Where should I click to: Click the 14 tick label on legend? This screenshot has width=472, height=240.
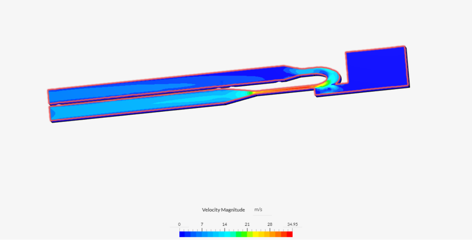pyautogui.click(x=225, y=224)
